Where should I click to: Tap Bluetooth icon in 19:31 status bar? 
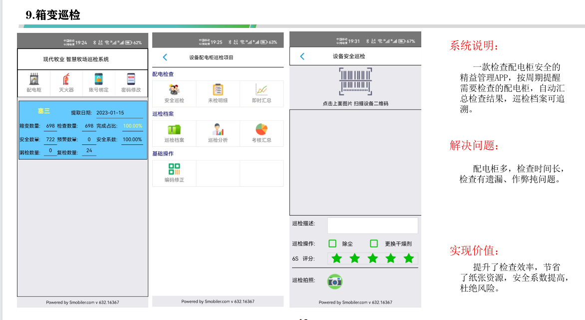(367, 41)
